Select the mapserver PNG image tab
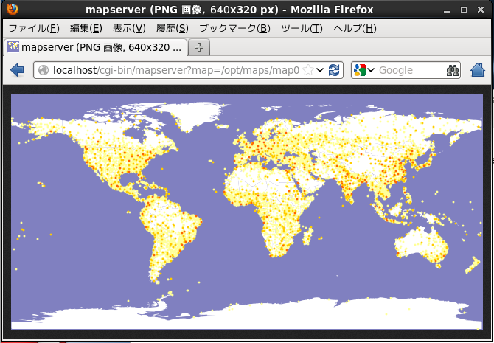The height and width of the screenshot is (343, 494). (x=96, y=47)
